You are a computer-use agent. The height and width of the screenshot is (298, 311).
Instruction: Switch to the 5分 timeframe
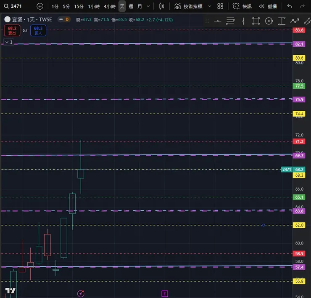(66, 6)
